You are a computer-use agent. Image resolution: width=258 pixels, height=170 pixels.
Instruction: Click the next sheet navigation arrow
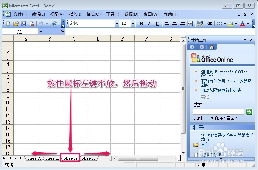pos(15,158)
